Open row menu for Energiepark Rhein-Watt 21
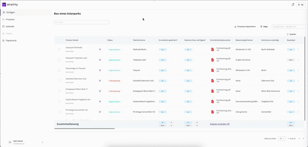 (298, 91)
